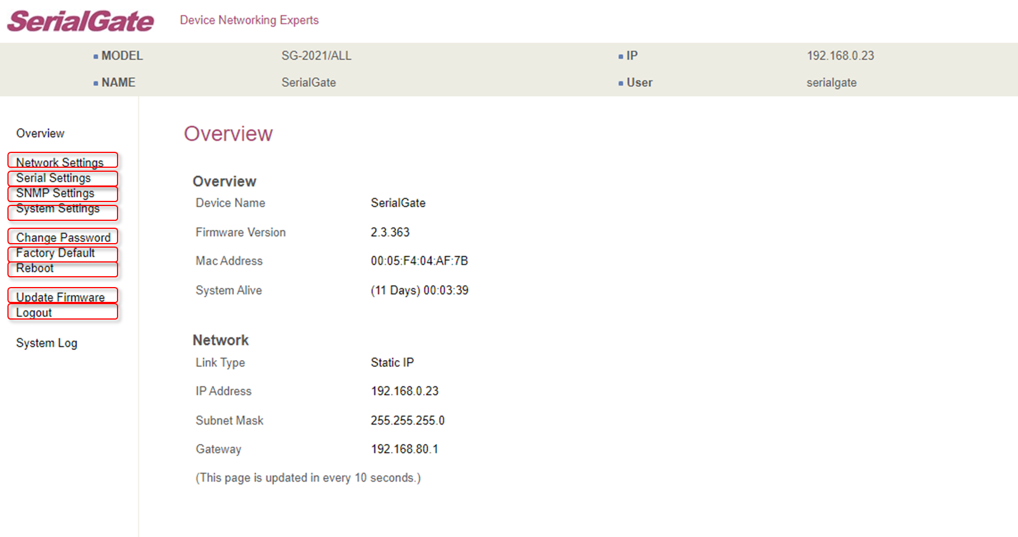Click Link Type value Static IP

pyautogui.click(x=392, y=362)
